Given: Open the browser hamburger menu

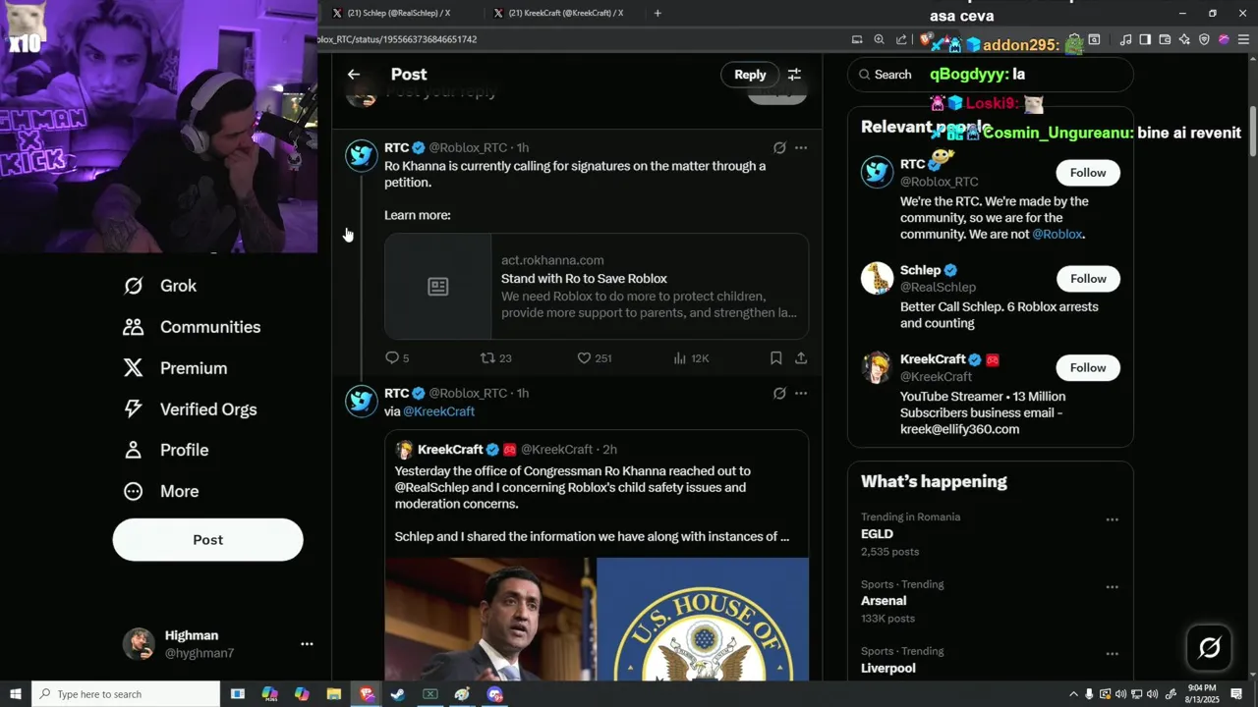Looking at the screenshot, I should (x=1243, y=40).
